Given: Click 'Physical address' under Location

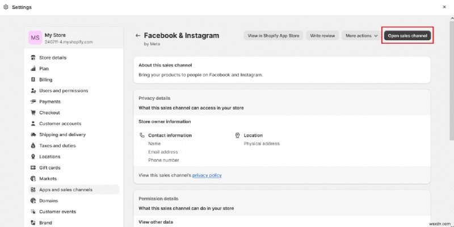Looking at the screenshot, I should [x=262, y=144].
